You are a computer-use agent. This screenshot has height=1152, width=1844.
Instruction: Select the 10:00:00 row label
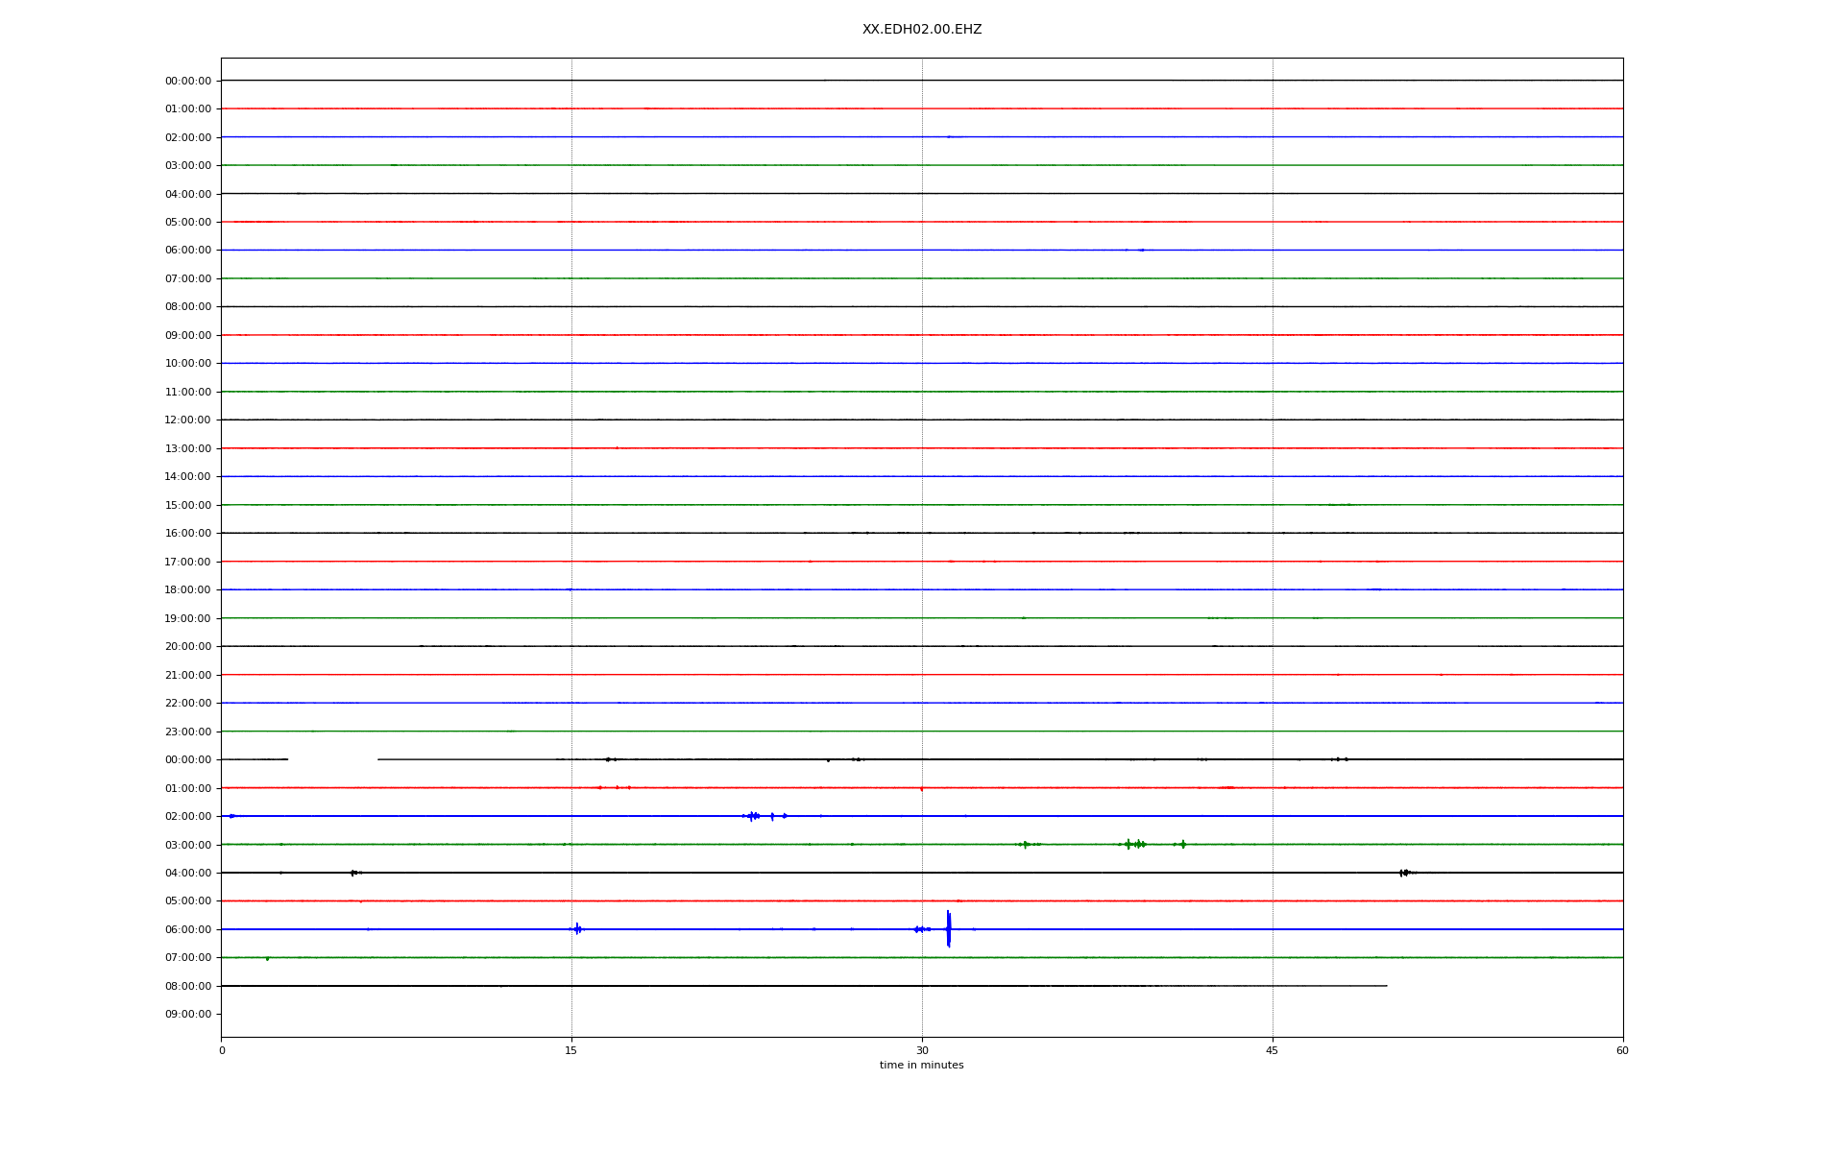[x=187, y=364]
